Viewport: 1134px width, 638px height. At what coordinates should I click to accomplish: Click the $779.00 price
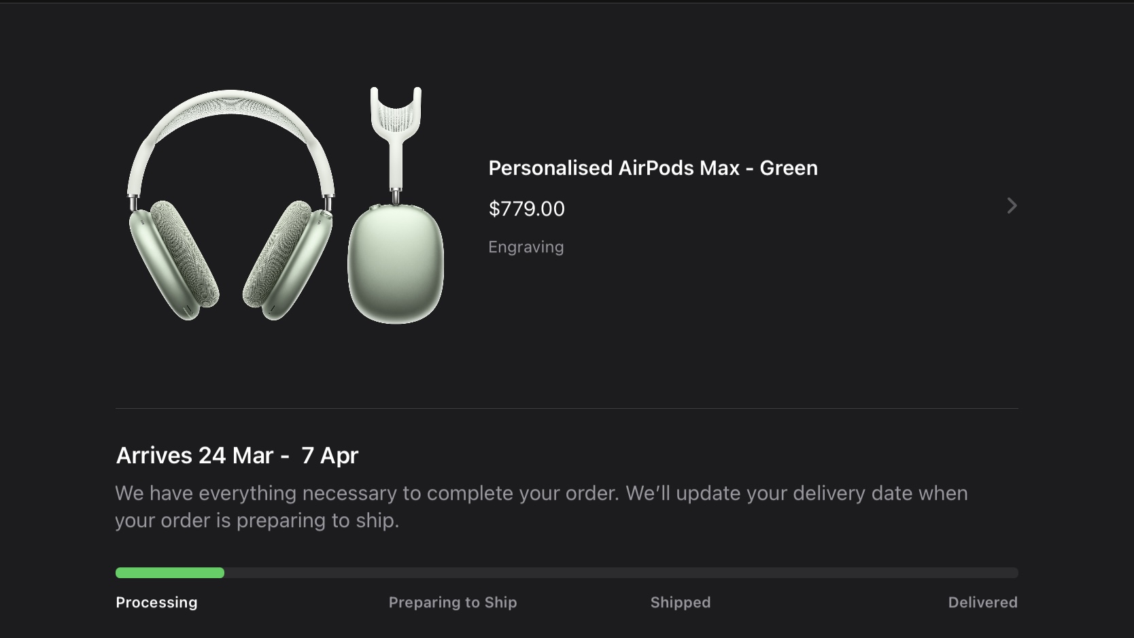tap(526, 209)
